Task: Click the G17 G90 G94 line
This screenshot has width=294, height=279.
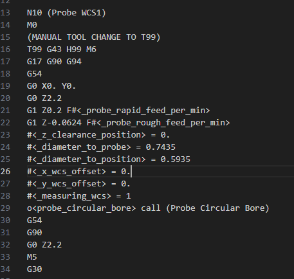Action: (54, 62)
